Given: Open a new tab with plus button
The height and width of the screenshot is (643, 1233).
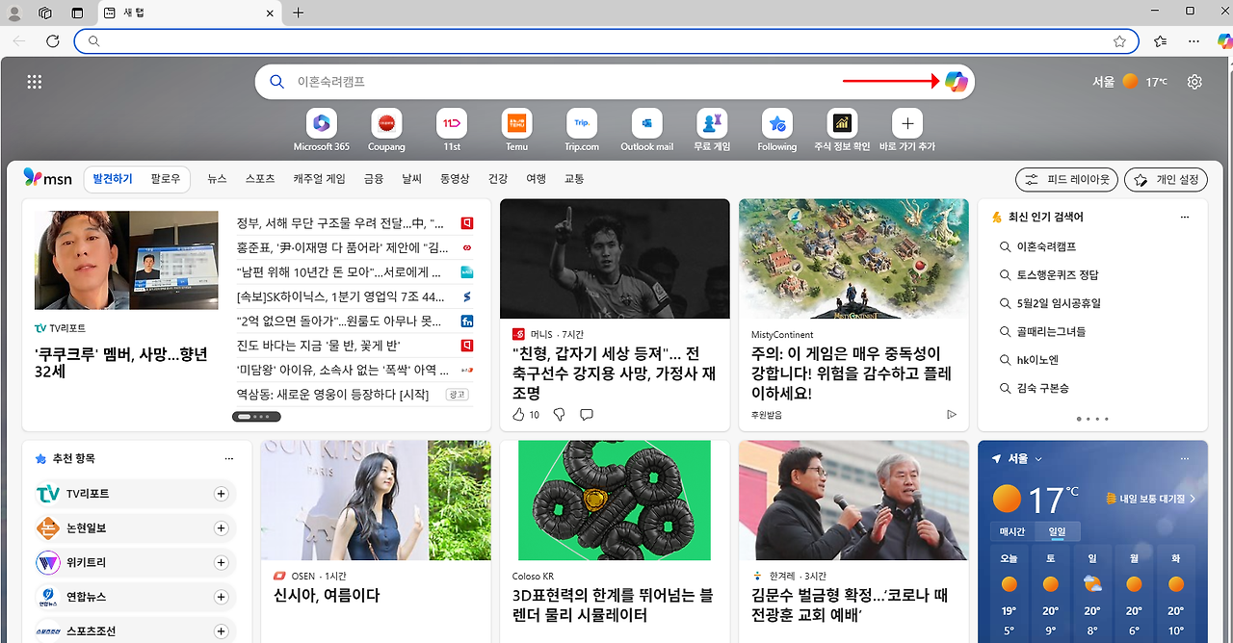Looking at the screenshot, I should [298, 13].
